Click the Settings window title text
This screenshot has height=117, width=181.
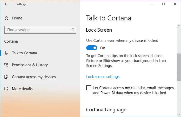21,4
